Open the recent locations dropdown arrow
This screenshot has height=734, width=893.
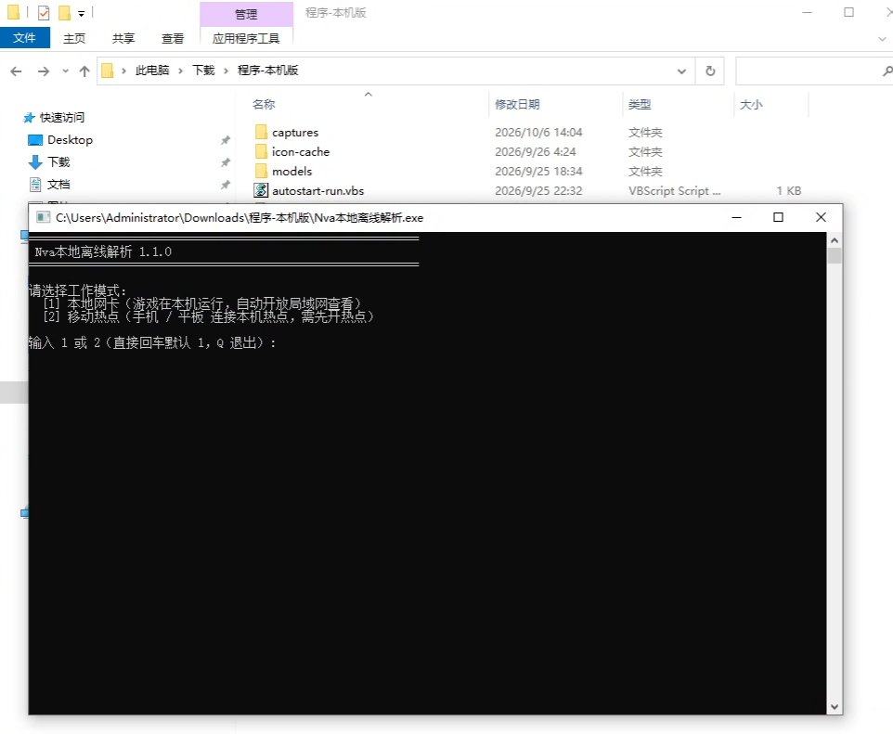pyautogui.click(x=65, y=71)
